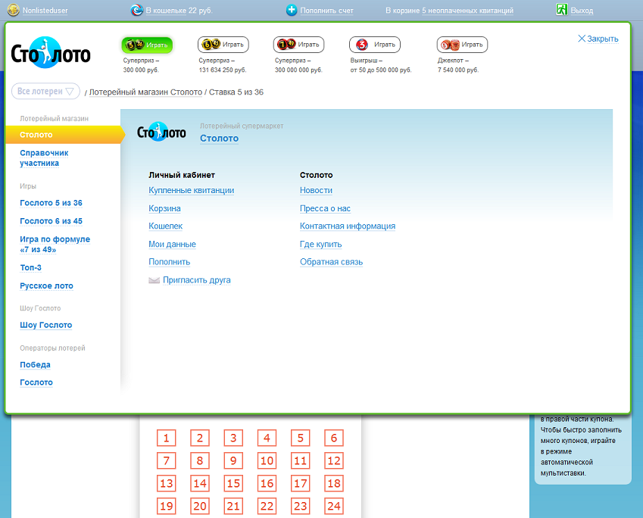This screenshot has height=518, width=643.
Task: Play the 7 of 49 lottery button
Action: pos(298,45)
